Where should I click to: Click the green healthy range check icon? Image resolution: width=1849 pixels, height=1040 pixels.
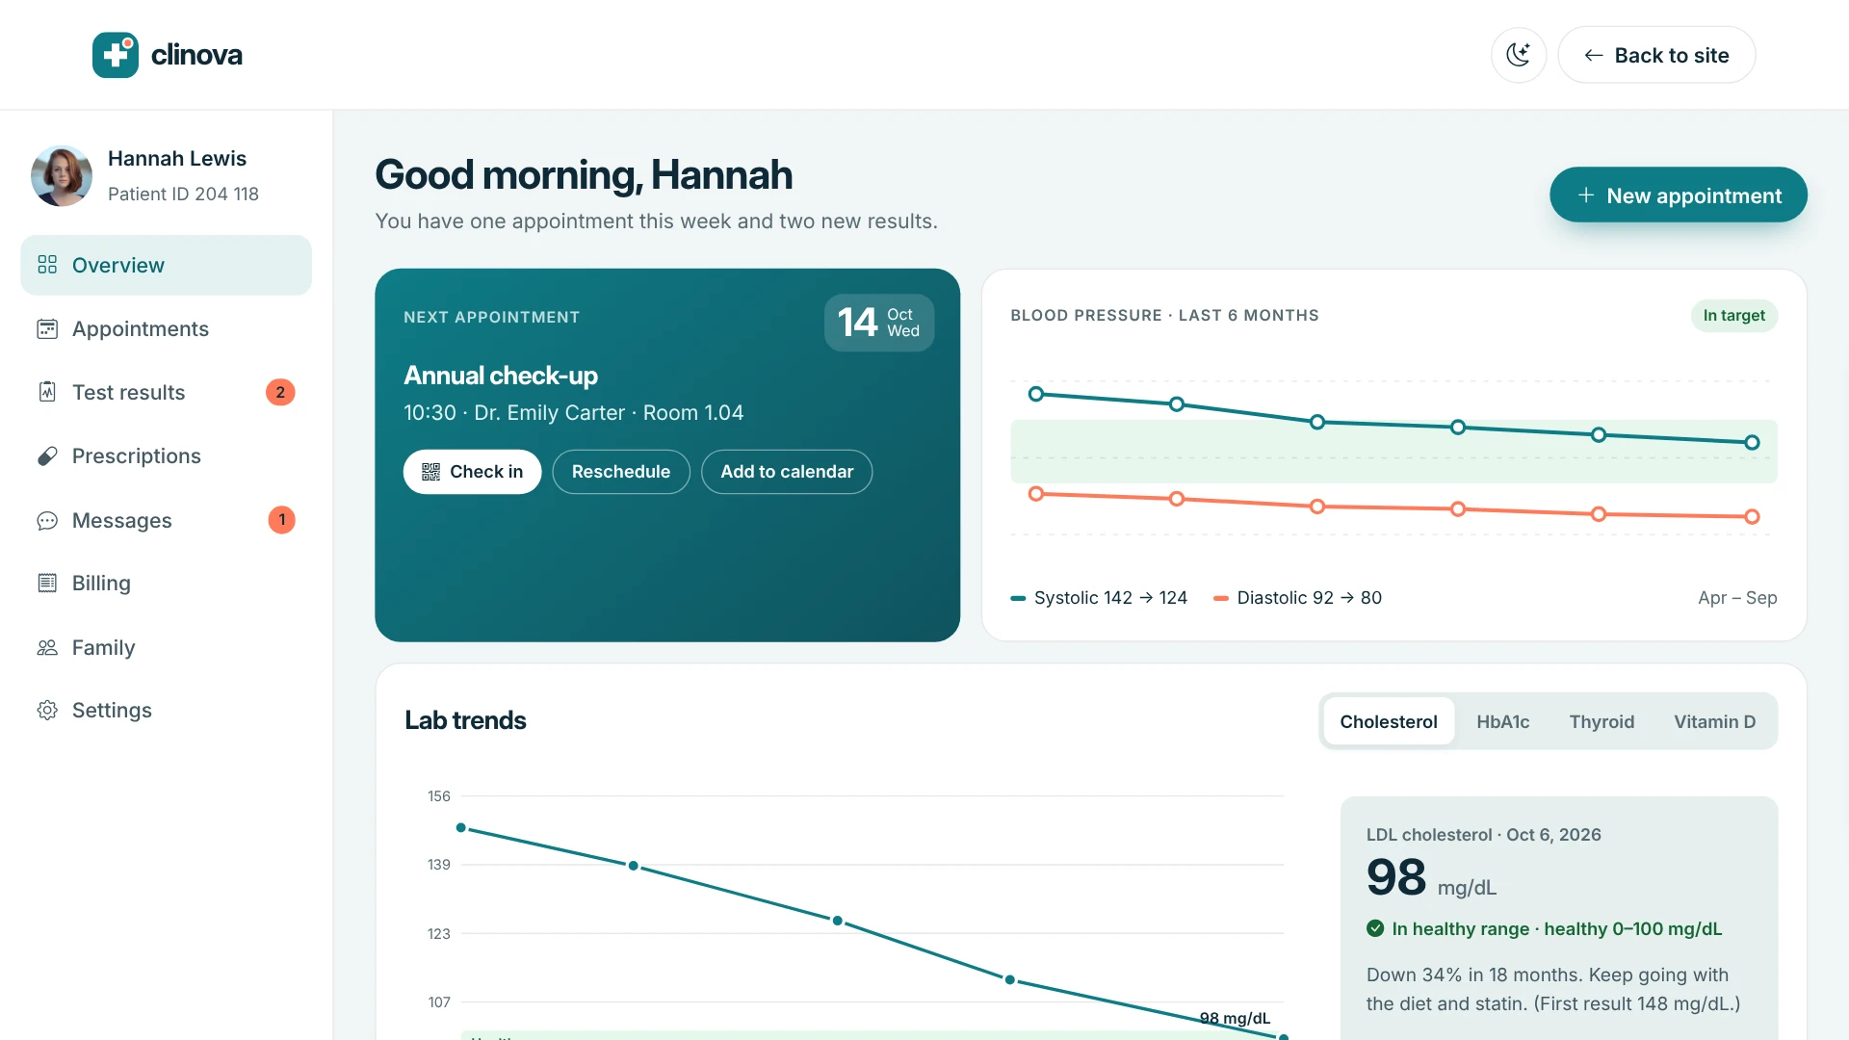pyautogui.click(x=1375, y=929)
